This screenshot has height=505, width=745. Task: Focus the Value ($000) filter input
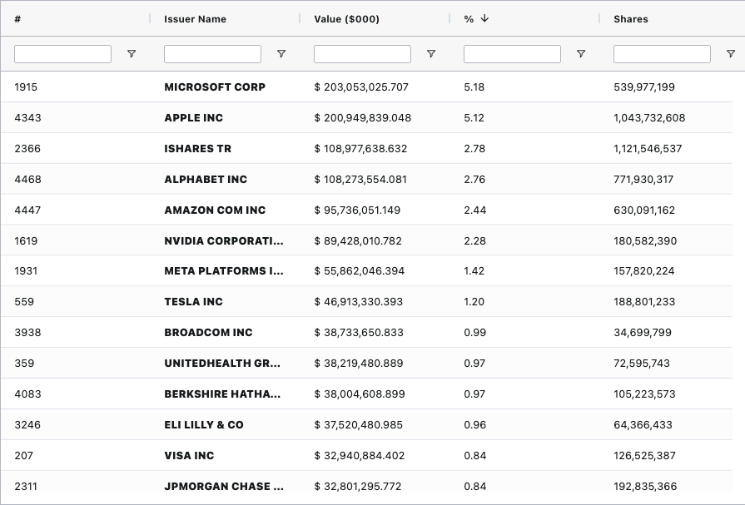[x=362, y=54]
